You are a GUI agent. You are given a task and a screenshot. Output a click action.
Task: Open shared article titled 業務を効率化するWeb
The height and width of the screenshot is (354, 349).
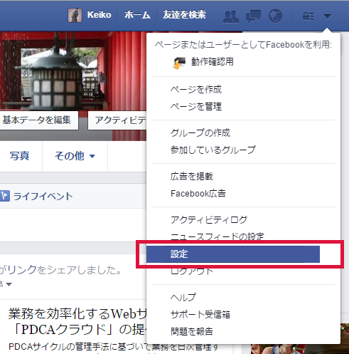(77, 321)
